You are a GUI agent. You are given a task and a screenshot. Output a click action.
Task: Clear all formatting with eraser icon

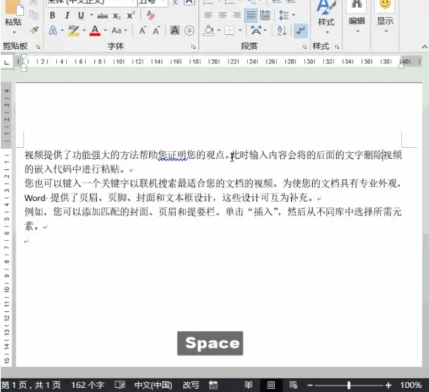(x=151, y=15)
